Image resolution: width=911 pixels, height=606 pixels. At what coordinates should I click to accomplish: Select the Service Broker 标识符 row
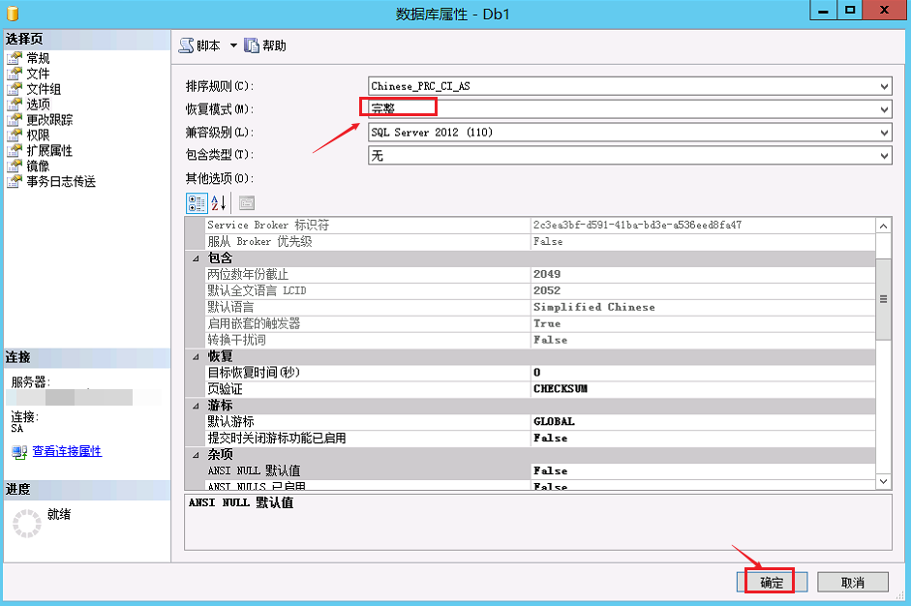click(540, 225)
